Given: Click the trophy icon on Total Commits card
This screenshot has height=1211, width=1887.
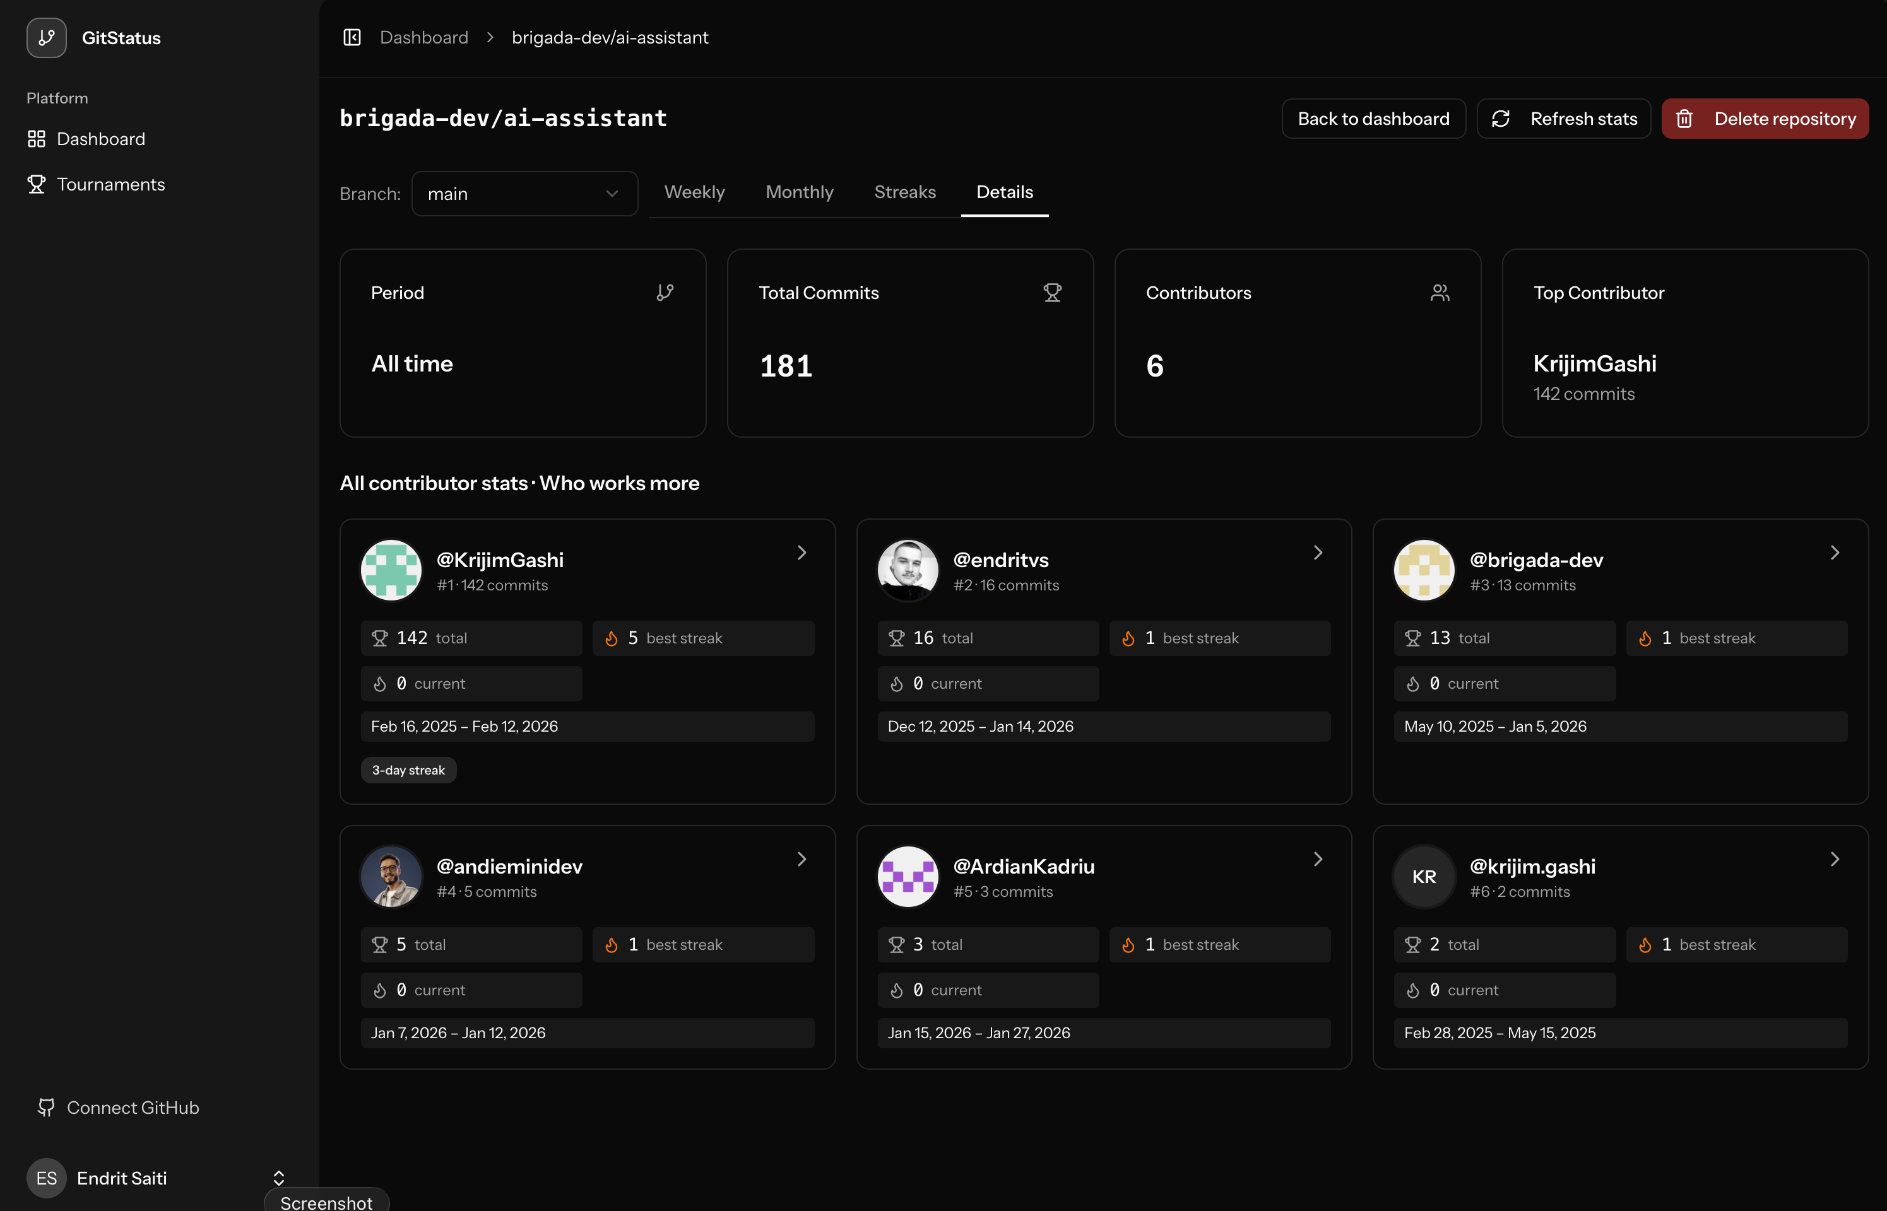Looking at the screenshot, I should [x=1053, y=292].
